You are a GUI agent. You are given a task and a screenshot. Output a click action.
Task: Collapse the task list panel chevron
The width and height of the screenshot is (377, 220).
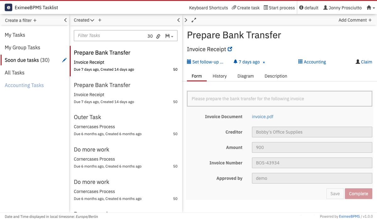(178, 20)
